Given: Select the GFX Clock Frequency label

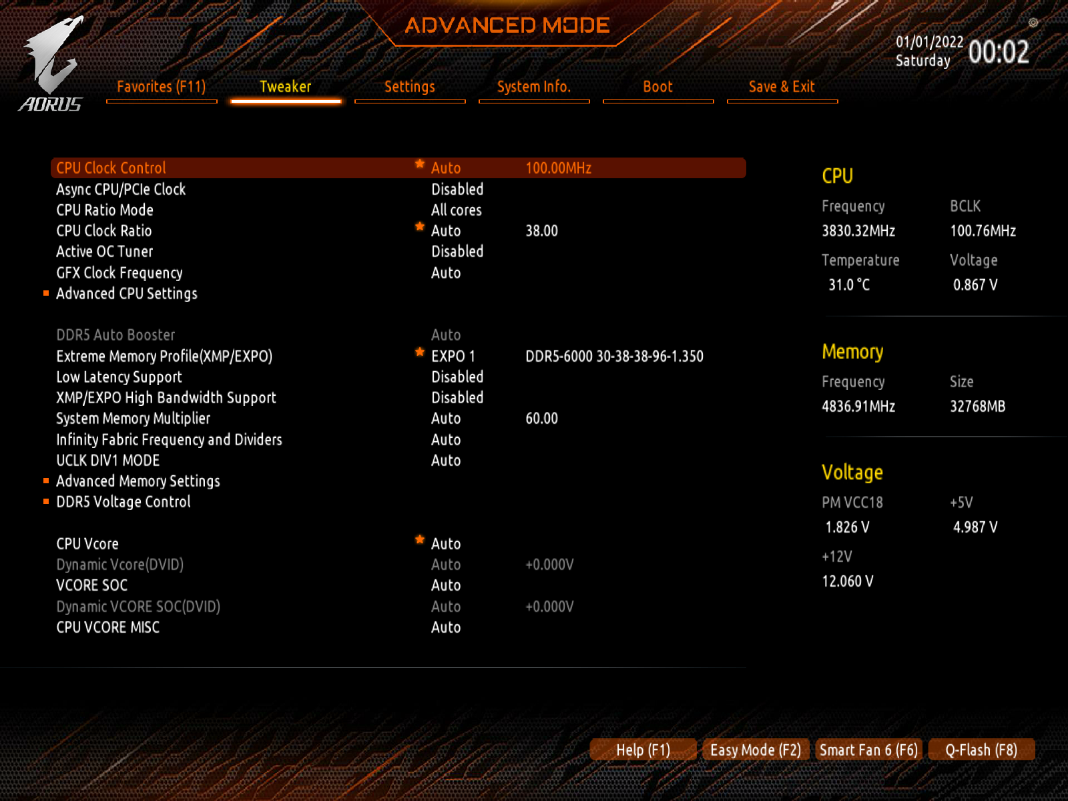Looking at the screenshot, I should point(119,273).
